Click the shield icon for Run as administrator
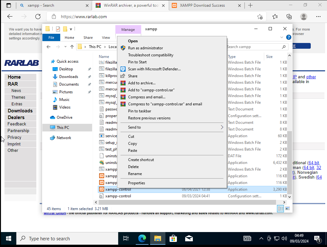327x247 pixels. coord(123,48)
